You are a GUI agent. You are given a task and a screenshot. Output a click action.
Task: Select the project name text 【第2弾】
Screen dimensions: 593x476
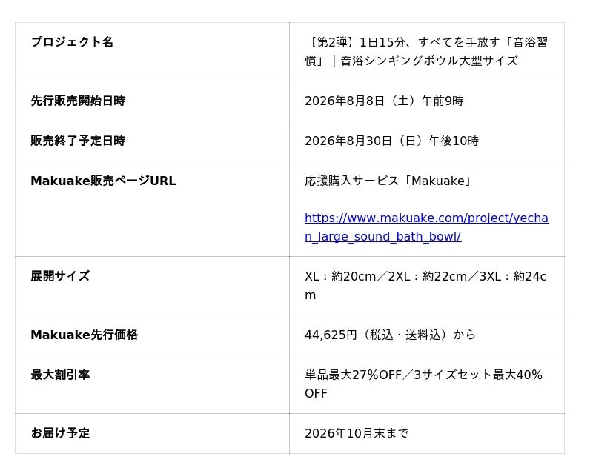pos(332,42)
